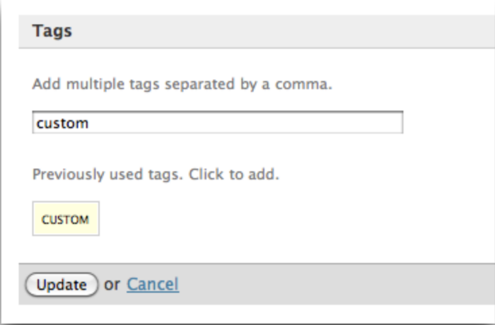Click the Cancel link

(153, 285)
